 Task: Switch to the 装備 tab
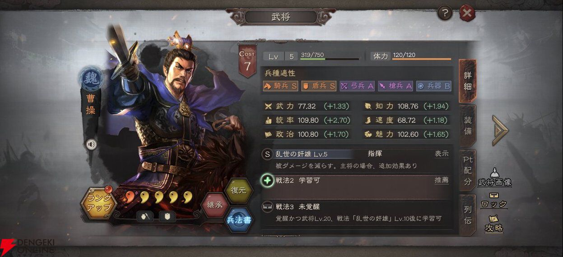tap(468, 126)
